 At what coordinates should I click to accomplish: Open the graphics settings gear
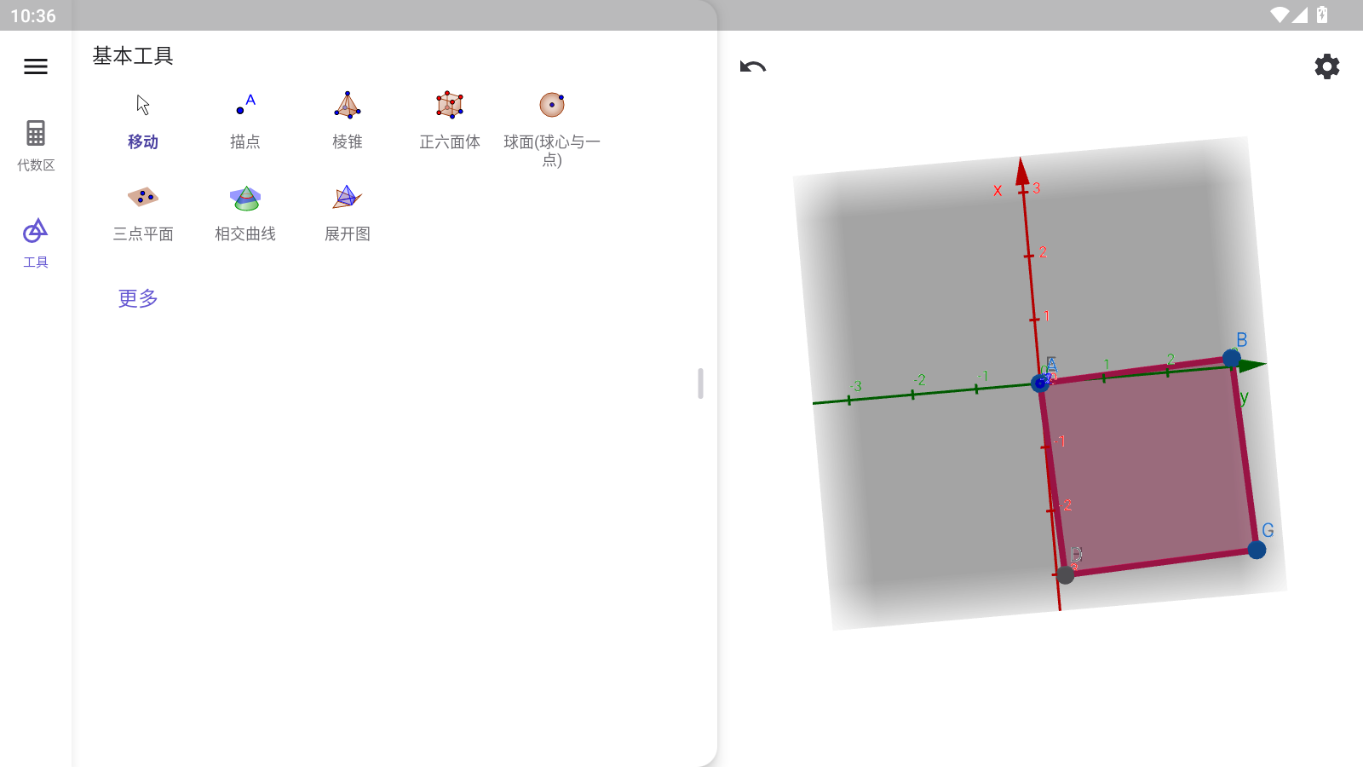pyautogui.click(x=1326, y=66)
